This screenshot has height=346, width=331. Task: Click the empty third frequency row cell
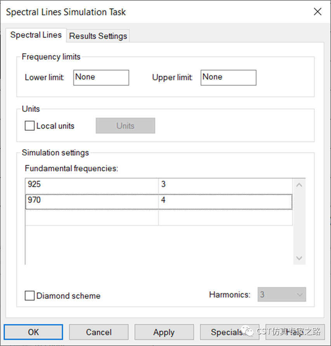point(92,217)
